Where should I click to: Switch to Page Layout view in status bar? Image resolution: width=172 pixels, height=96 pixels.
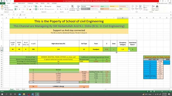pyautogui.click(x=151, y=91)
